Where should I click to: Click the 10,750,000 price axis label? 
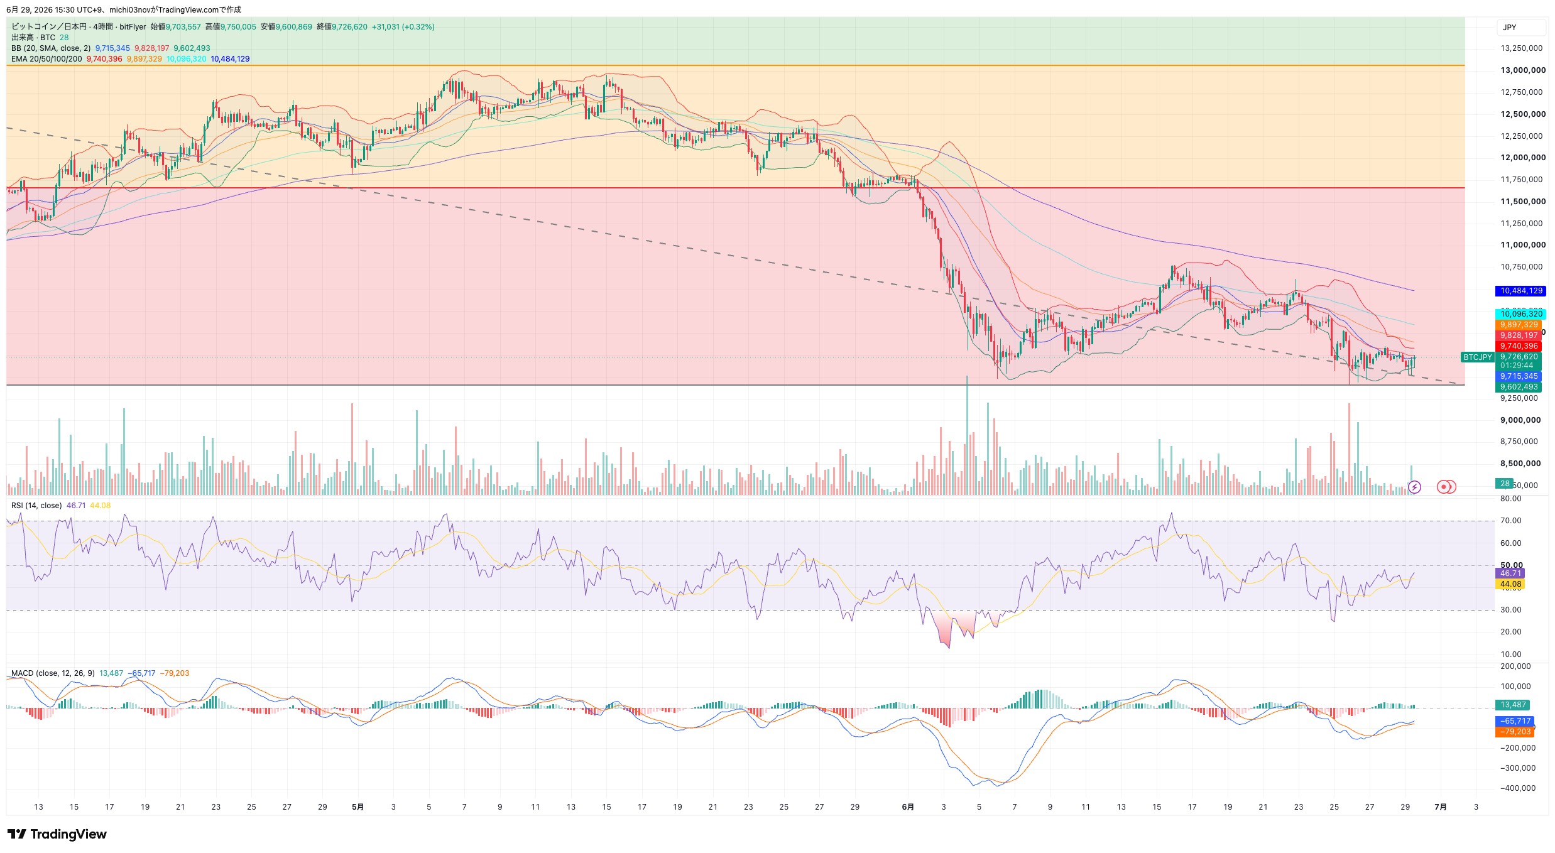point(1522,267)
